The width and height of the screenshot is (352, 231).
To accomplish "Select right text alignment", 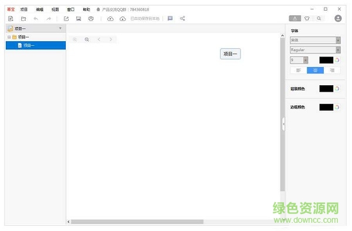I will 332,71.
